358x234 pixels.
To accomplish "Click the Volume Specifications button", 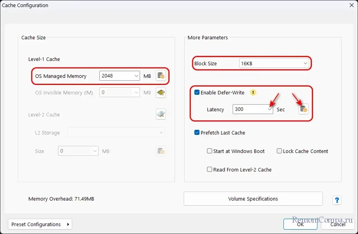I will point(253,199).
